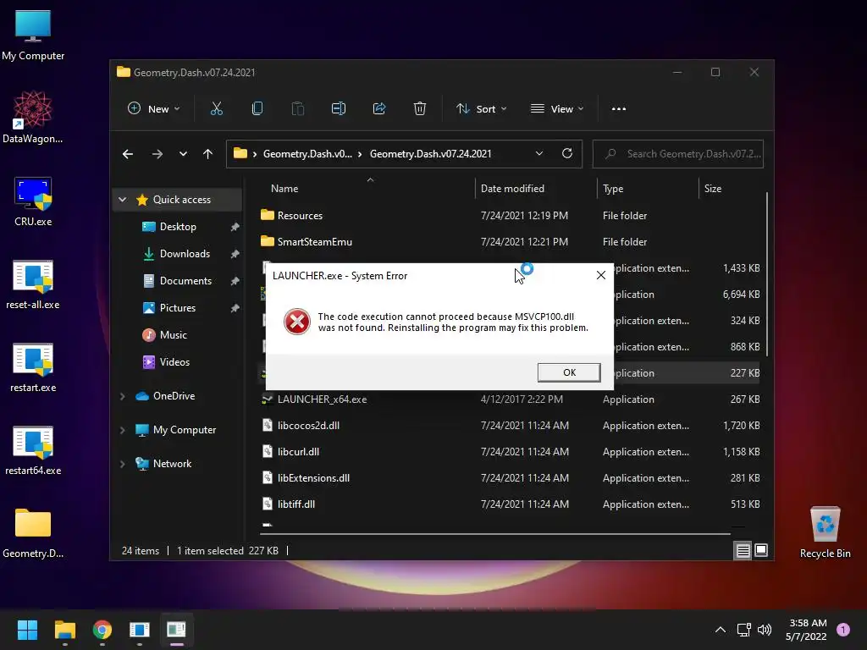The width and height of the screenshot is (867, 650).
Task: Click the Paste icon in Explorer toolbar
Action: [298, 109]
